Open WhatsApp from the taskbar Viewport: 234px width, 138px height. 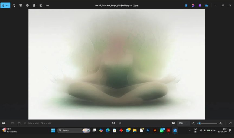tap(162, 130)
